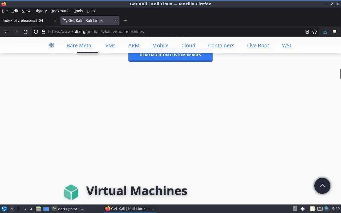
Task: Toggle reader view icon in address bar
Action: pyautogui.click(x=307, y=32)
